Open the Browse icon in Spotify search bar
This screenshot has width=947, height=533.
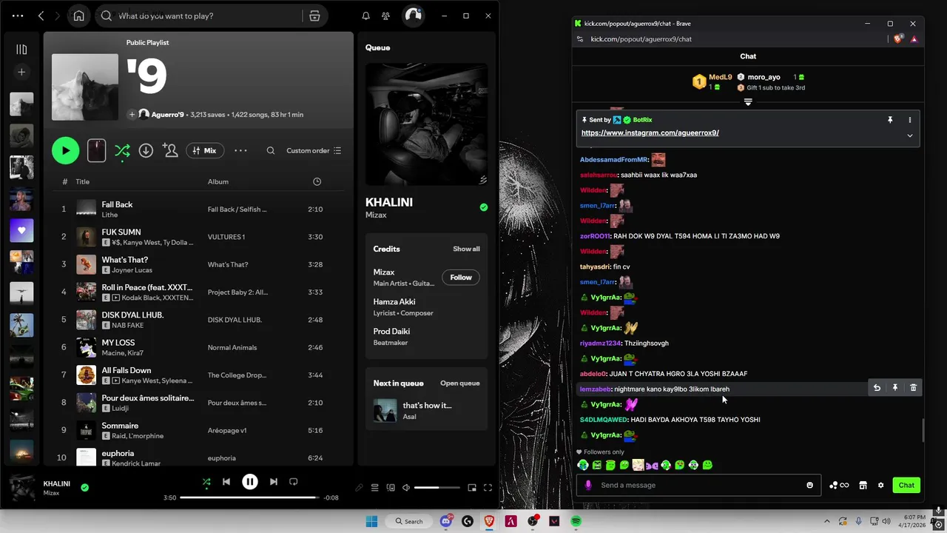[314, 16]
